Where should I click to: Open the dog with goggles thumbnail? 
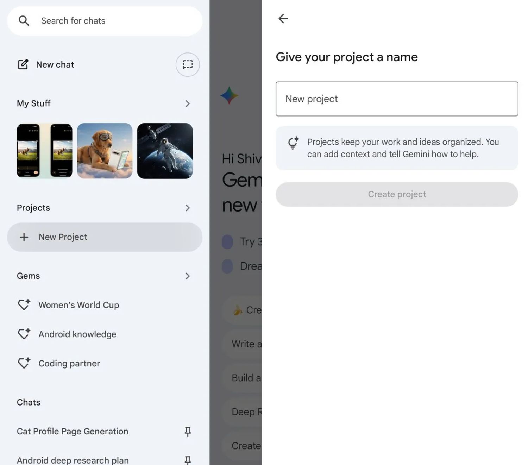click(105, 151)
